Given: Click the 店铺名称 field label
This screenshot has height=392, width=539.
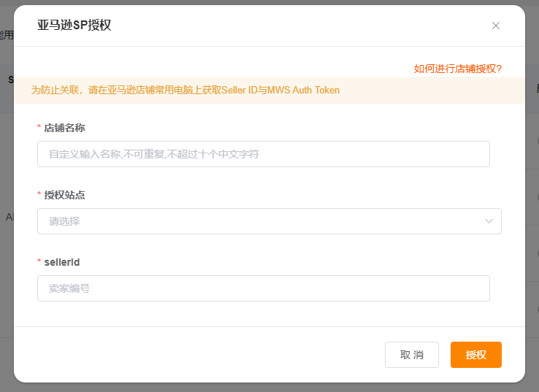Looking at the screenshot, I should 64,128.
